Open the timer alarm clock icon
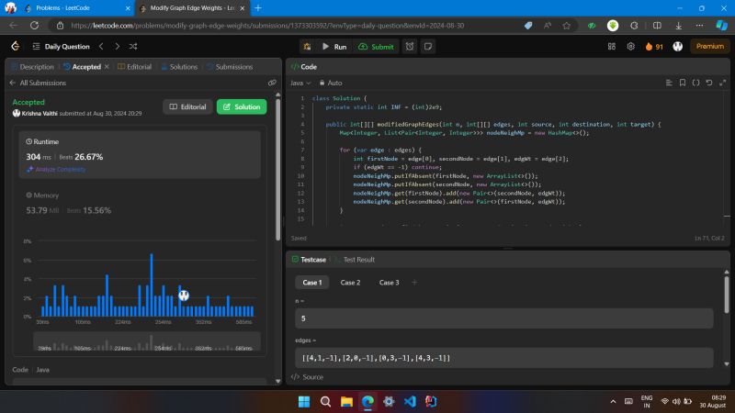 pyautogui.click(x=408, y=46)
